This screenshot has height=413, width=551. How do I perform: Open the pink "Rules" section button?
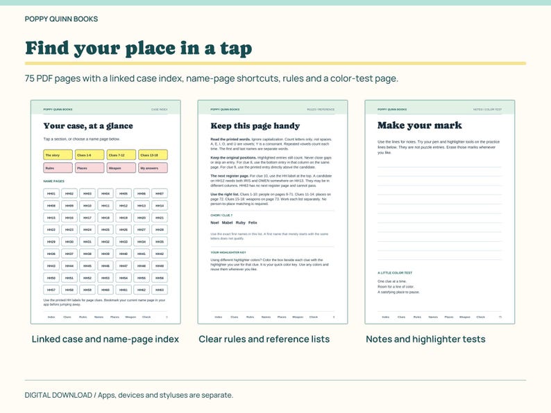coord(58,168)
